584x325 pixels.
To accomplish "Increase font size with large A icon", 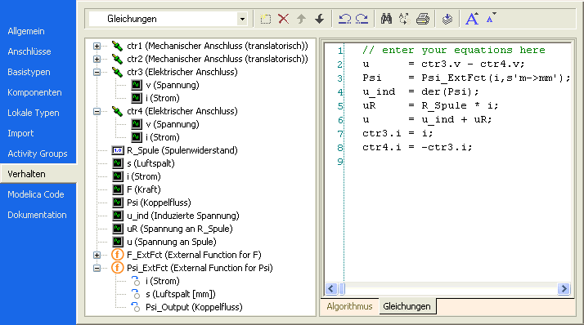I will 472,19.
